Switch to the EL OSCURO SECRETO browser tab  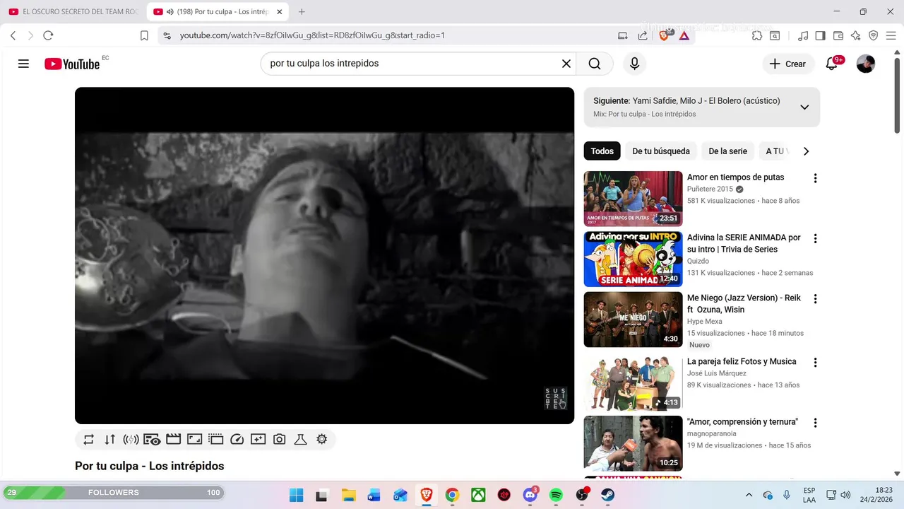pyautogui.click(x=73, y=12)
